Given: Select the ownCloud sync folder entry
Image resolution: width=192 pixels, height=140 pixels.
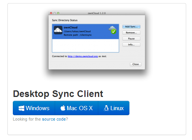Looking at the screenshot, I should point(86,31).
